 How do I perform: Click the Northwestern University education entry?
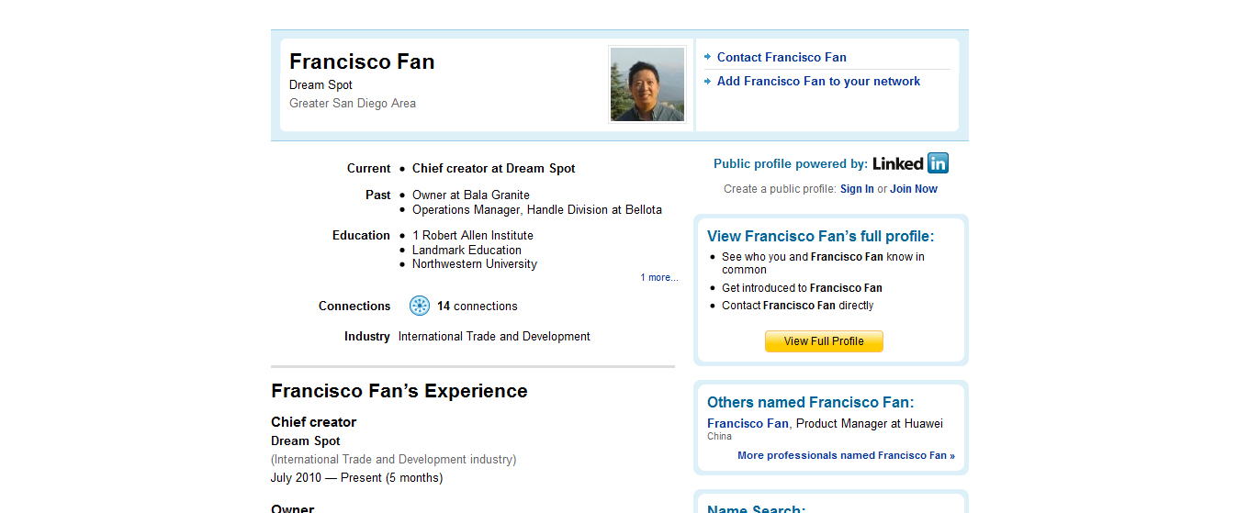tap(474, 264)
